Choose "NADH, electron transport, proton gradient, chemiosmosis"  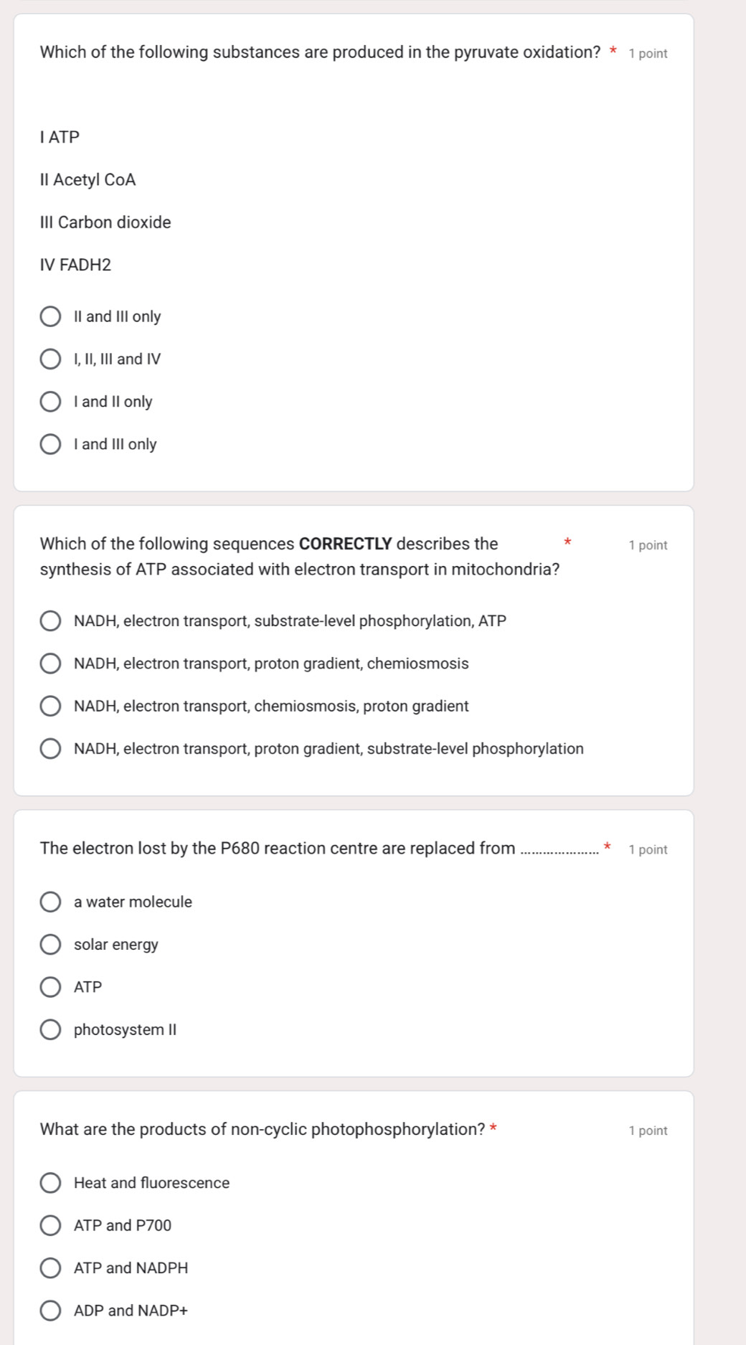tap(51, 663)
